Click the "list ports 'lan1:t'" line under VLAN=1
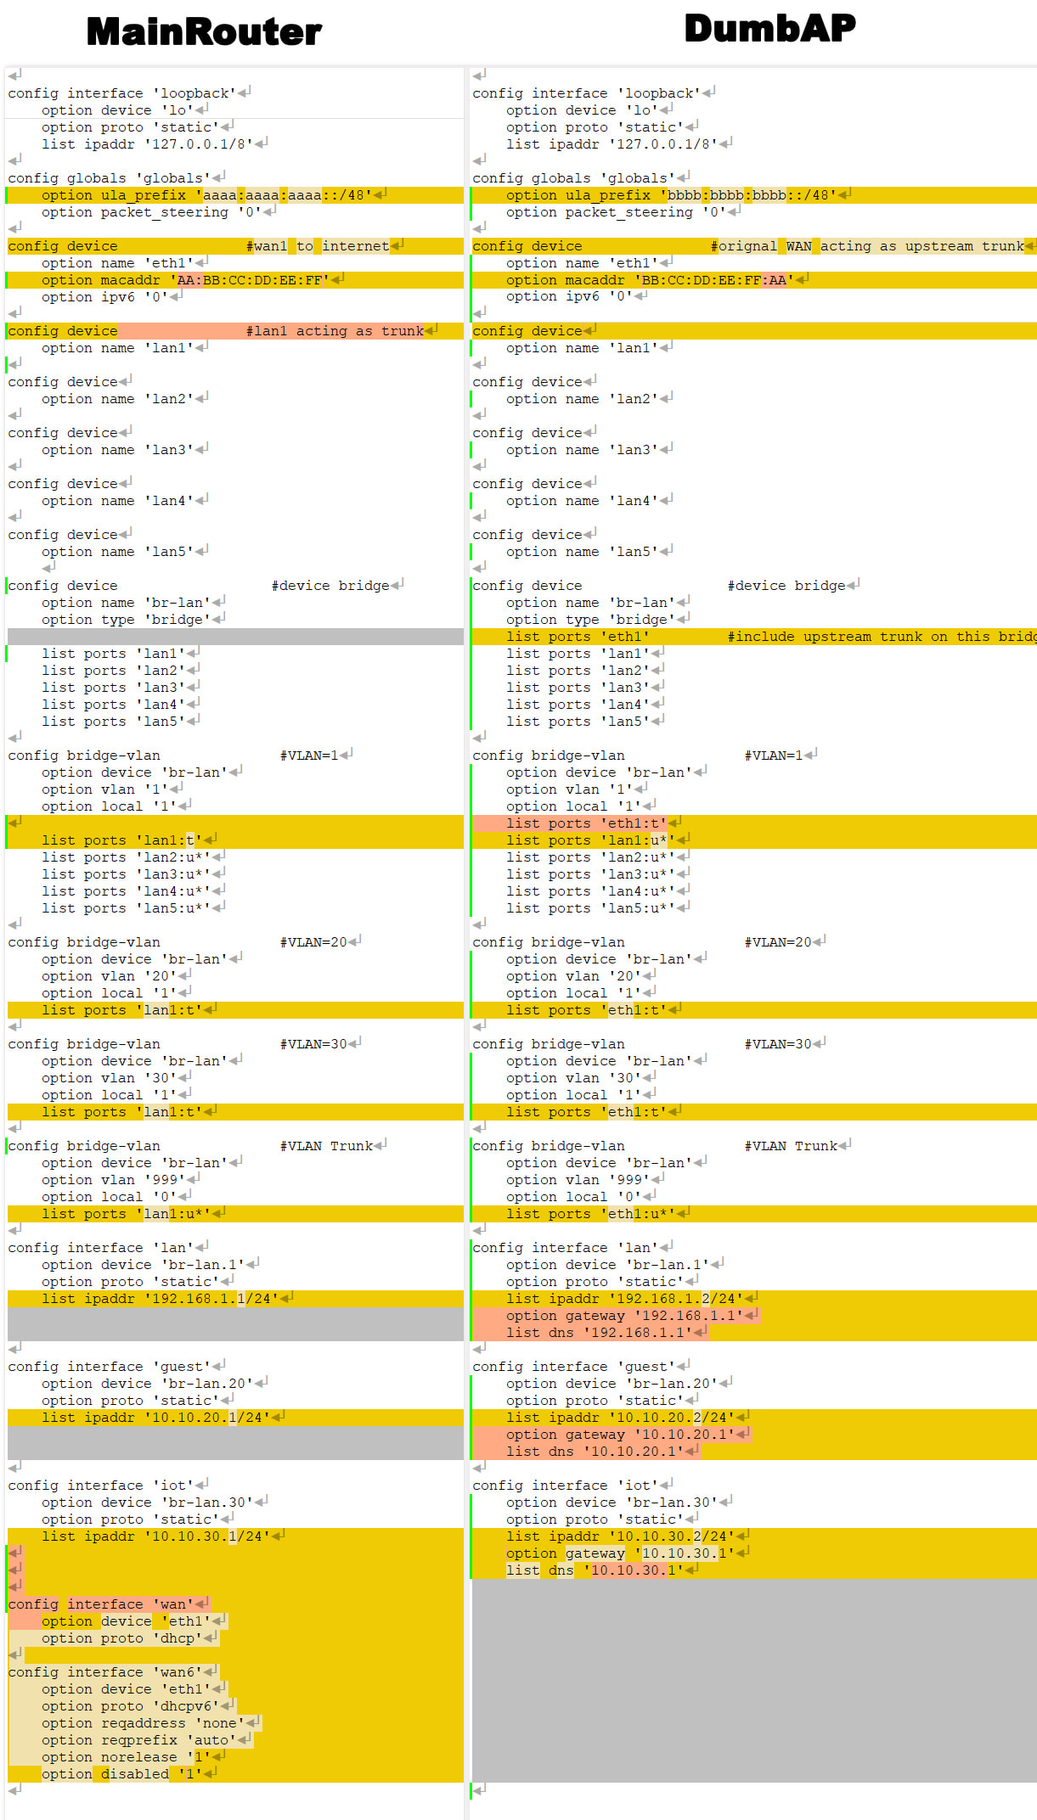 [x=121, y=840]
